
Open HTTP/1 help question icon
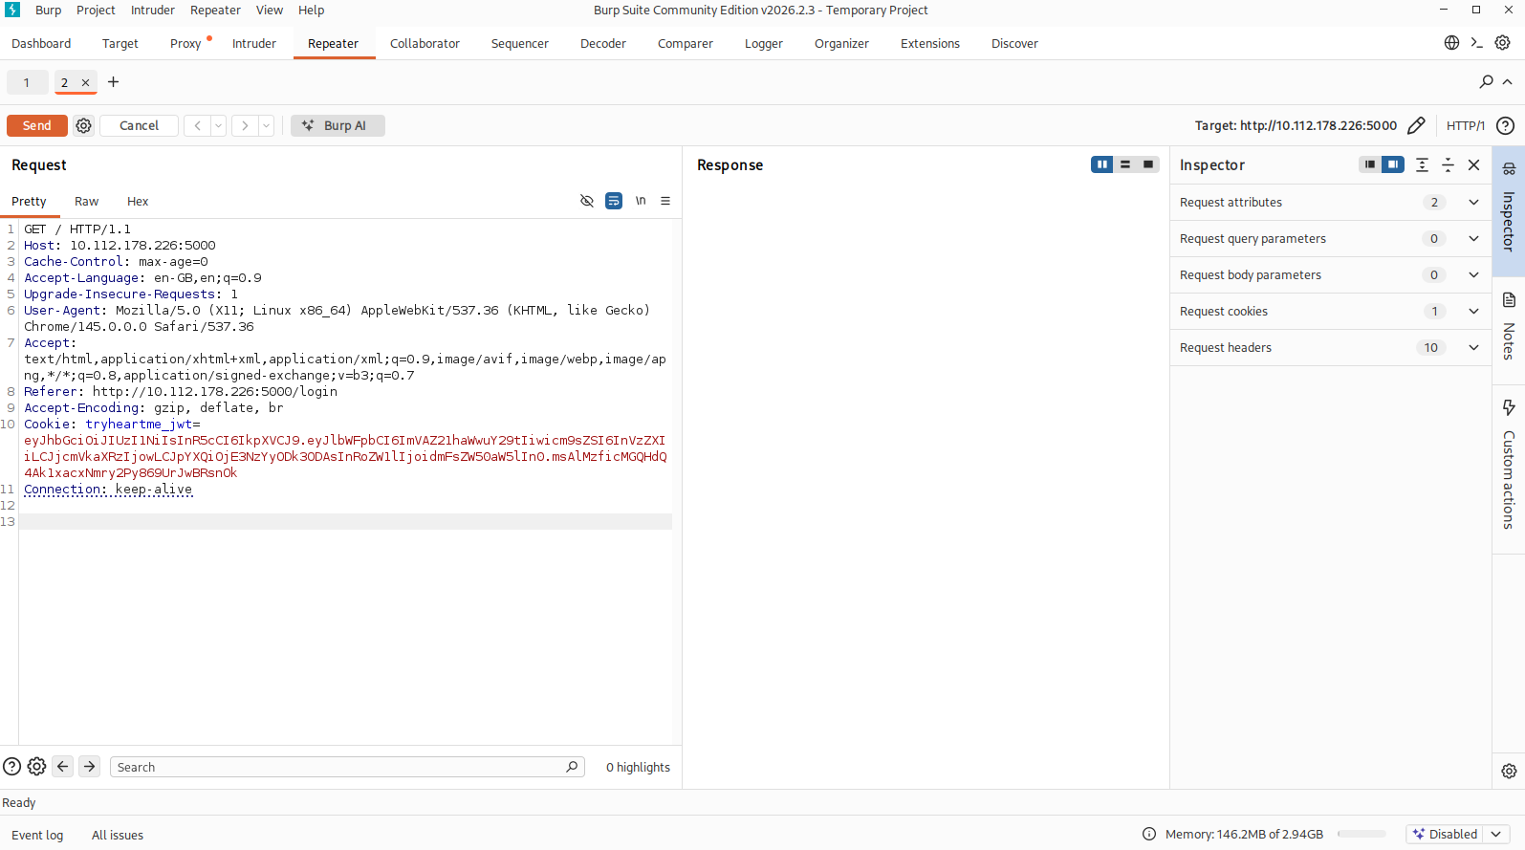pyautogui.click(x=1505, y=125)
